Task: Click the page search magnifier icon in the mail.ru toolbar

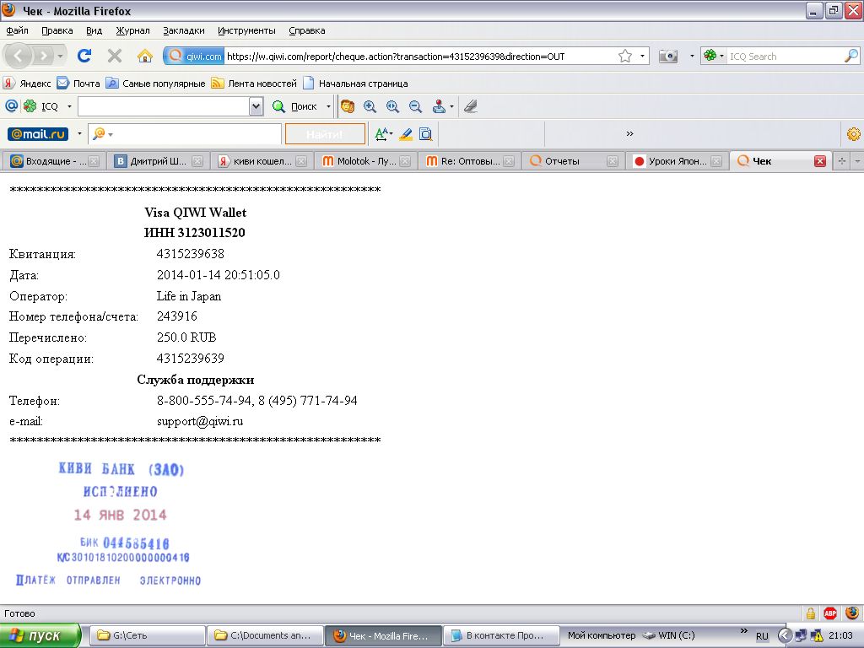Action: (x=425, y=134)
